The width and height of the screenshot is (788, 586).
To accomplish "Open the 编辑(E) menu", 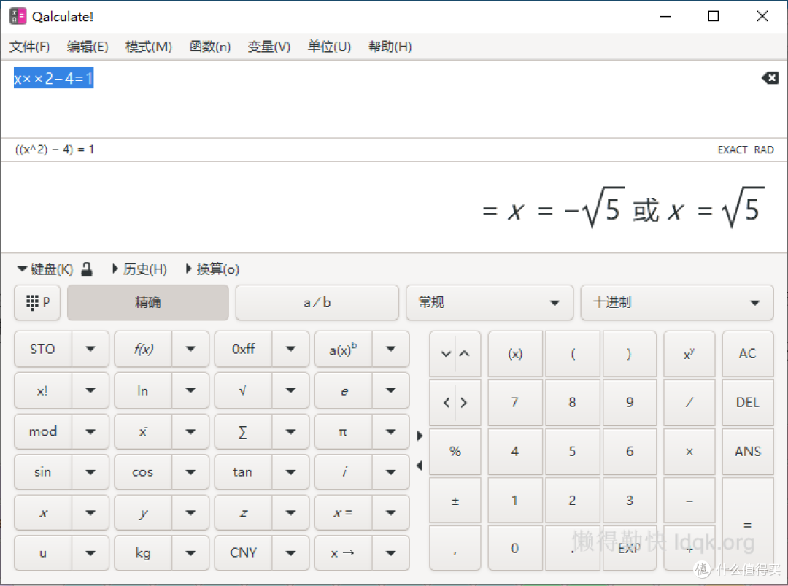I will tap(88, 47).
